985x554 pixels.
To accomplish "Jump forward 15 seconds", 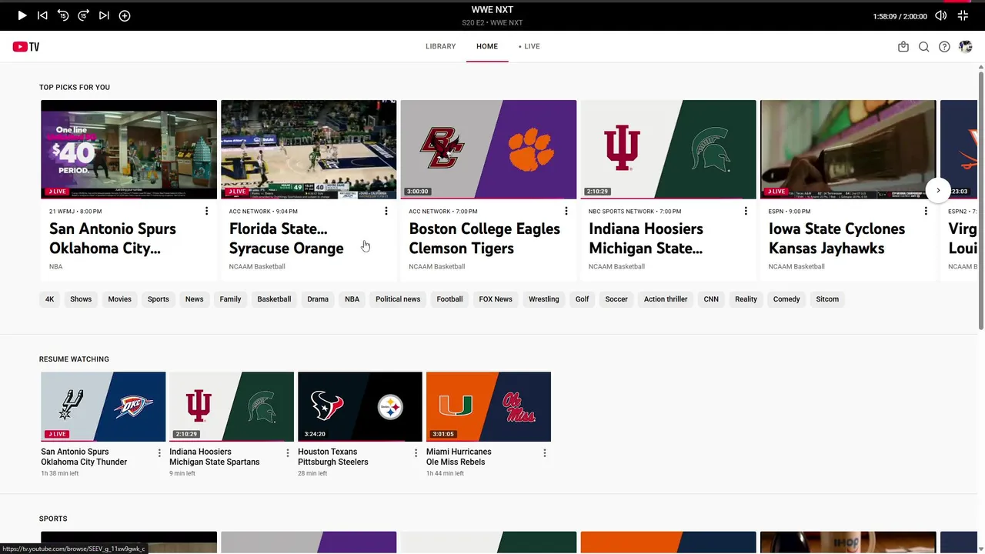I will pos(84,15).
